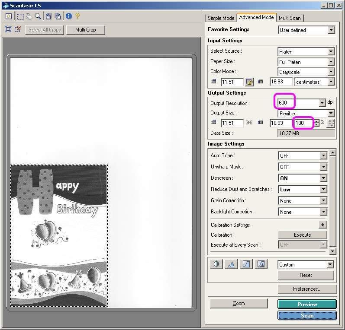Click the blue Information icon
Screen dimensions: 345x330
click(x=68, y=16)
